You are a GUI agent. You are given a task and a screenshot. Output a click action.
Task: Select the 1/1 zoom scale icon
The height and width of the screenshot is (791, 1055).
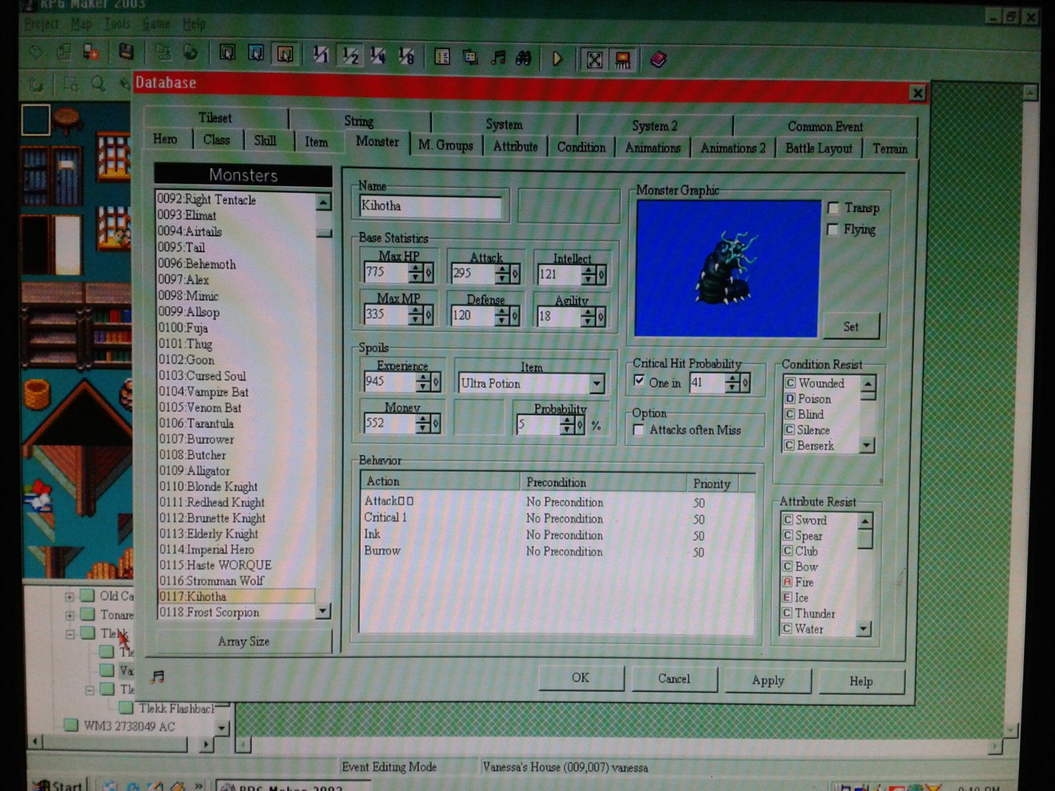[x=320, y=56]
